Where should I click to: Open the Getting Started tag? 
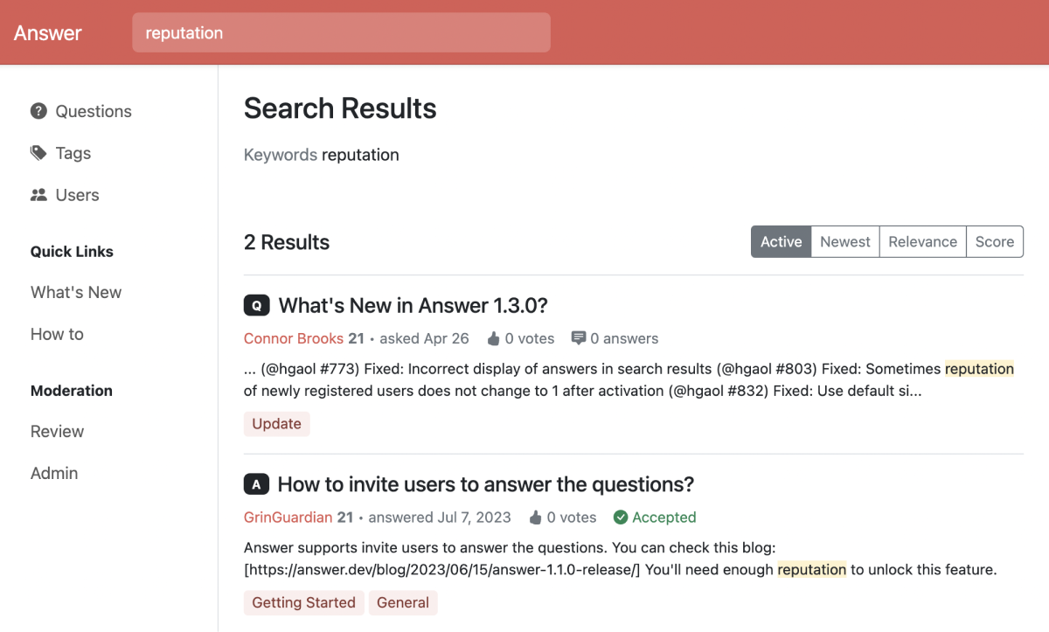coord(303,602)
